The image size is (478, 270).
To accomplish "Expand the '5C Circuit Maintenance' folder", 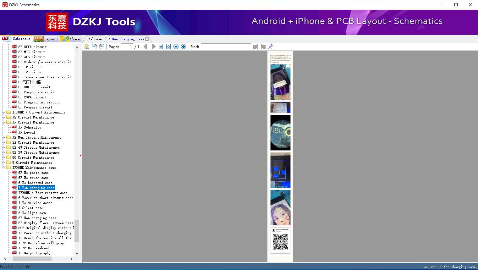I will click(x=3, y=157).
